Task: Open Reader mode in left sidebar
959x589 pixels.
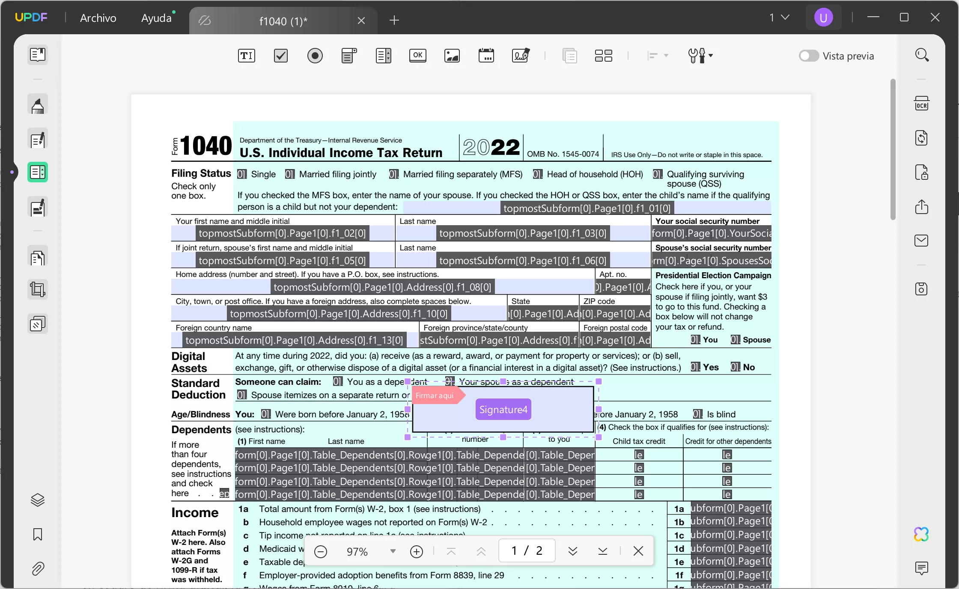Action: click(38, 55)
